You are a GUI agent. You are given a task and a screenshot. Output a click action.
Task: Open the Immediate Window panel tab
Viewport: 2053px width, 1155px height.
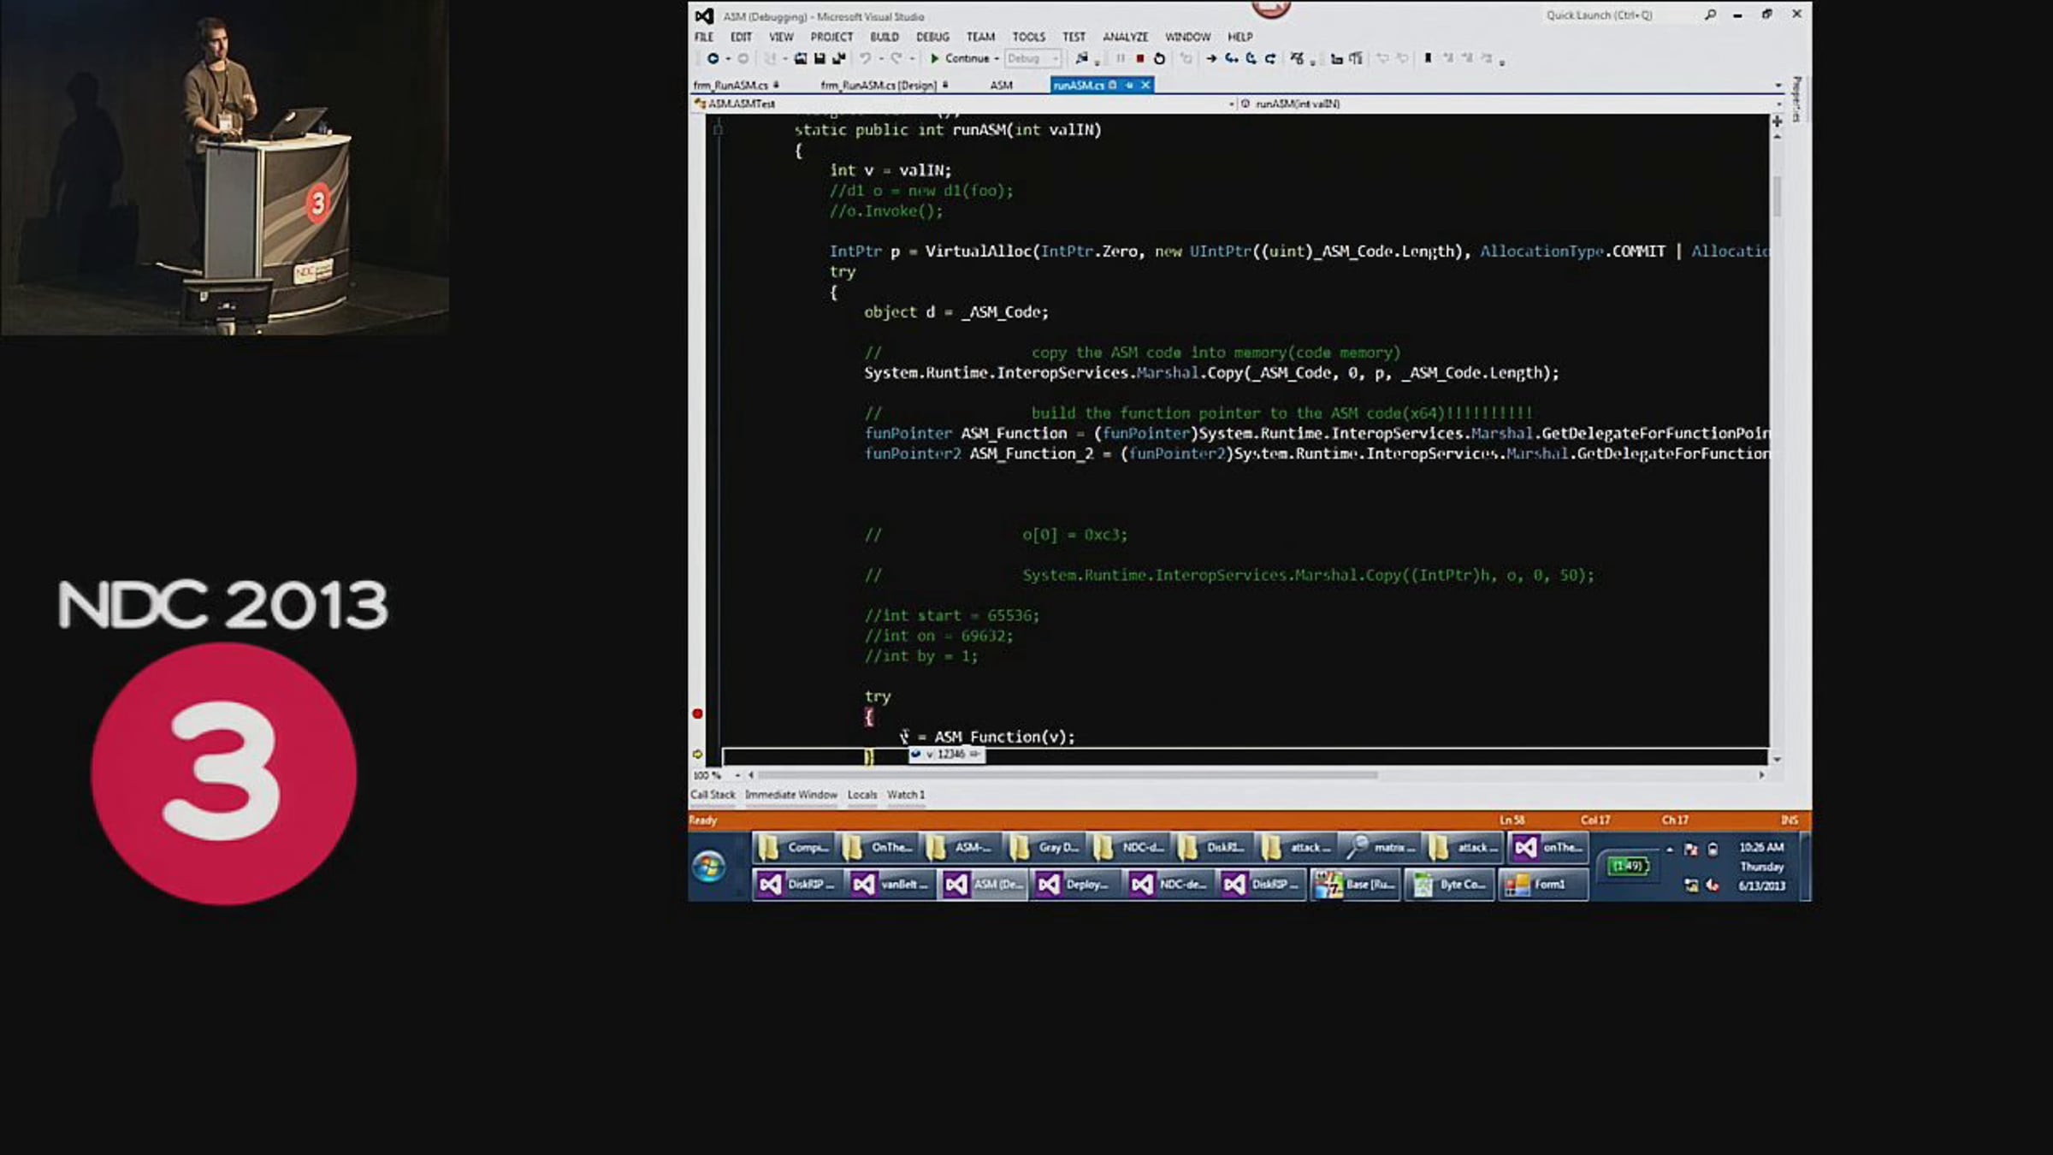click(791, 795)
